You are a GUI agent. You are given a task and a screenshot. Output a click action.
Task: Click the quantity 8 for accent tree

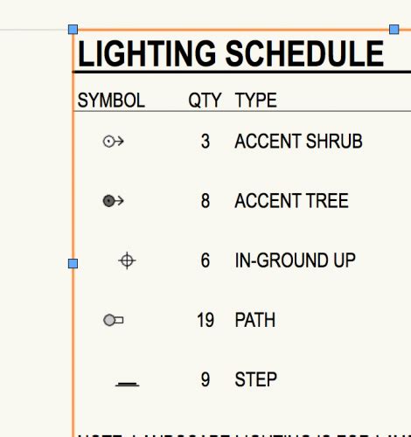(205, 201)
